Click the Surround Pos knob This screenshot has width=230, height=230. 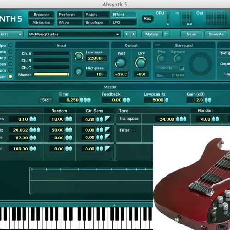(161, 58)
